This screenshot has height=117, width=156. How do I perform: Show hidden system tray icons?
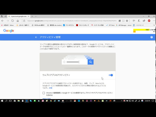tap(122, 101)
